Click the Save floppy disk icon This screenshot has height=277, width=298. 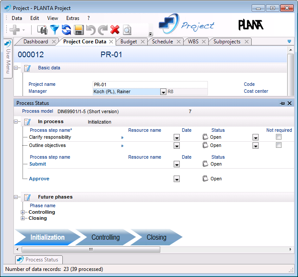pyautogui.click(x=79, y=30)
